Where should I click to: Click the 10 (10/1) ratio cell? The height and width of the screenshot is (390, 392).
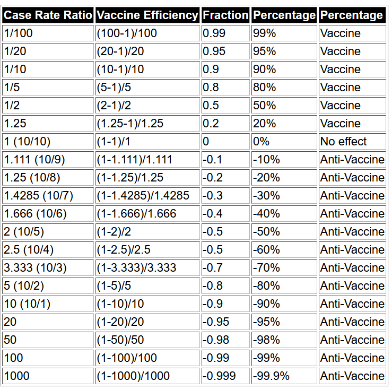[x=48, y=304]
